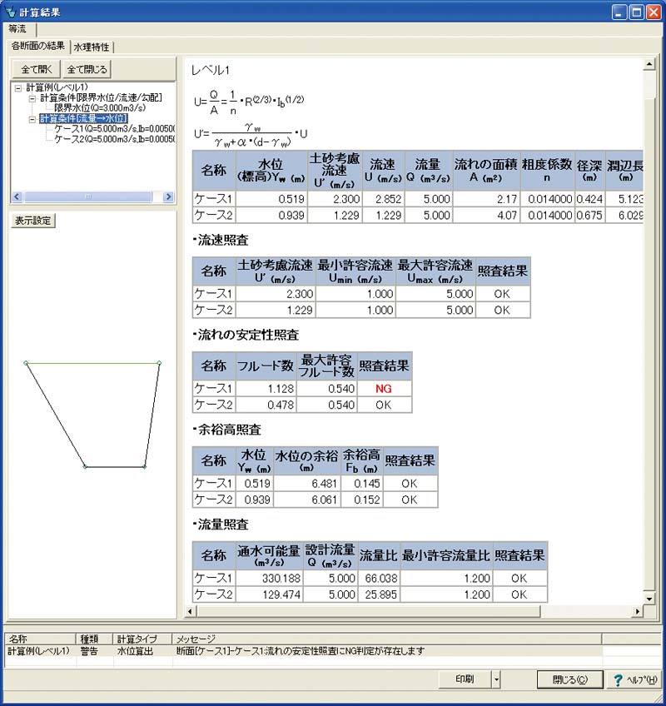
Task: Click 流量比 value 66.038
Action: [x=378, y=578]
